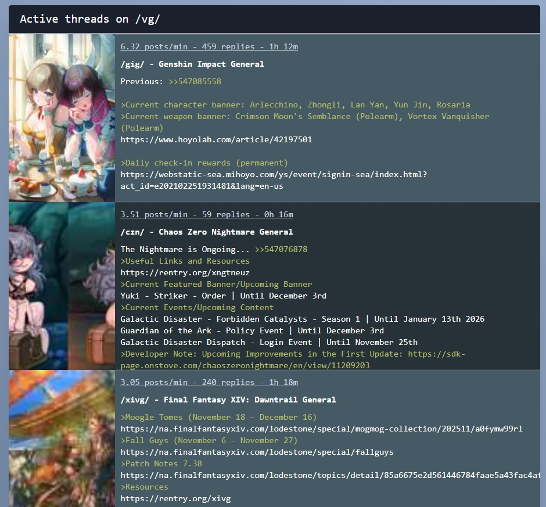The width and height of the screenshot is (546, 507).
Task: Click the mogmog-collection lodestone URL
Action: tap(321, 429)
